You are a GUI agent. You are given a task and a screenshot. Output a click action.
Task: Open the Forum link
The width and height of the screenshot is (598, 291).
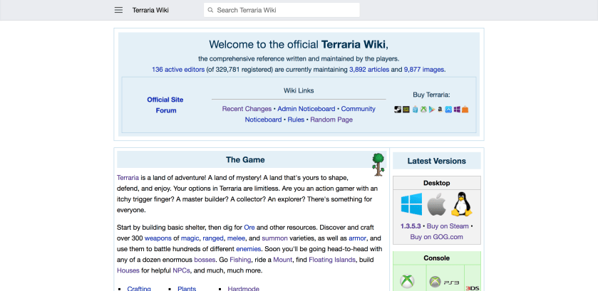pyautogui.click(x=165, y=110)
